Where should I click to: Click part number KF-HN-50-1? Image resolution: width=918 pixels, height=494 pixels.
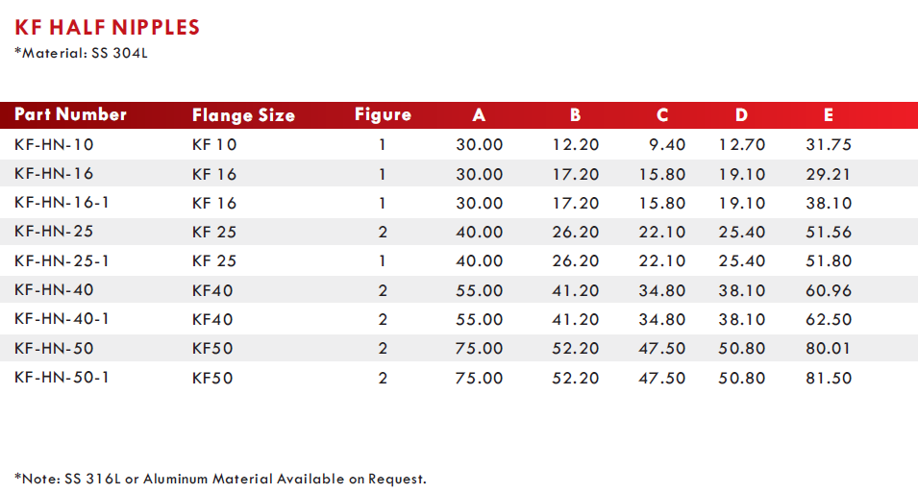(x=62, y=377)
